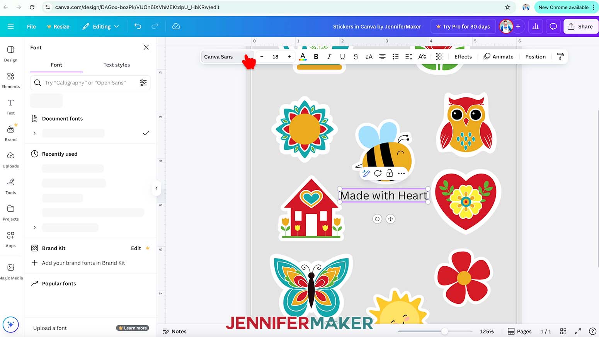Open Magic Write pencil on floating toolbar

(x=366, y=173)
